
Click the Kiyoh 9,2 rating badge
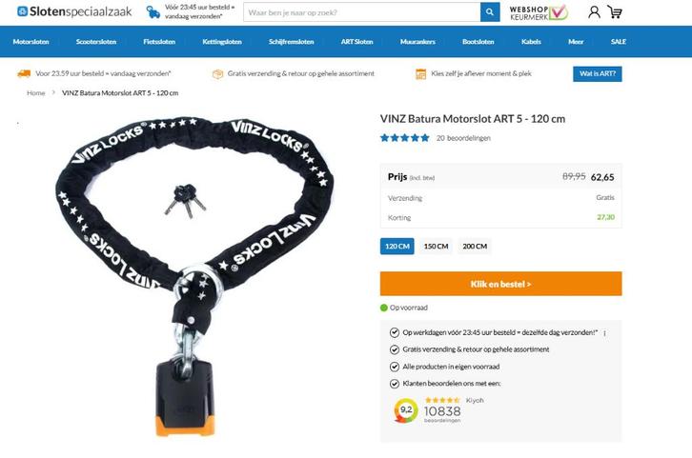pos(406,410)
